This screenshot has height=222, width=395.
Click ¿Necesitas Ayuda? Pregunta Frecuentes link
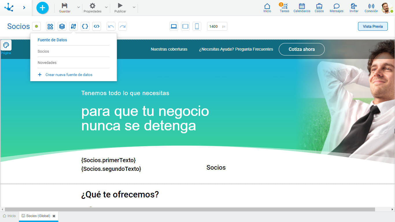[x=236, y=49]
